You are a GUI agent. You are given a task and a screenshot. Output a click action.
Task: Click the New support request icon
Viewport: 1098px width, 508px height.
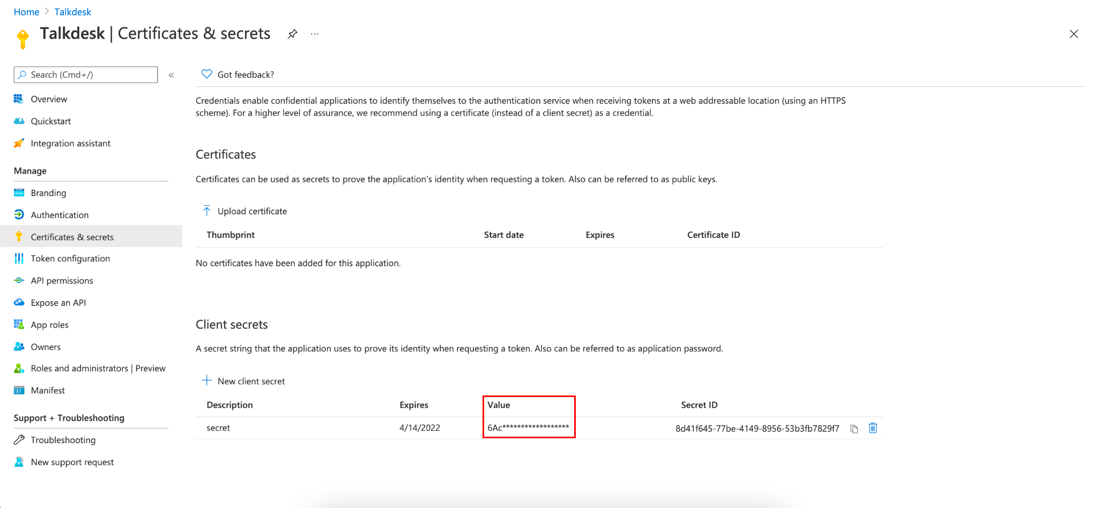pyautogui.click(x=19, y=462)
